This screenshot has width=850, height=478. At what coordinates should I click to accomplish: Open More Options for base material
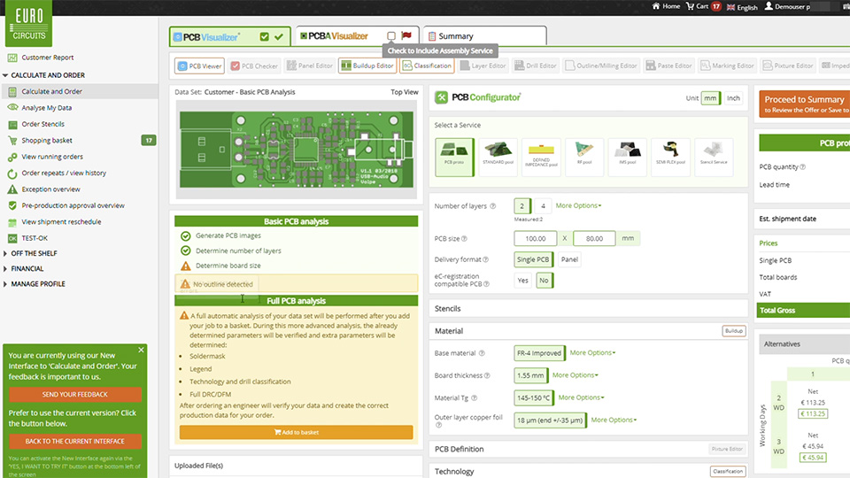pyautogui.click(x=592, y=353)
